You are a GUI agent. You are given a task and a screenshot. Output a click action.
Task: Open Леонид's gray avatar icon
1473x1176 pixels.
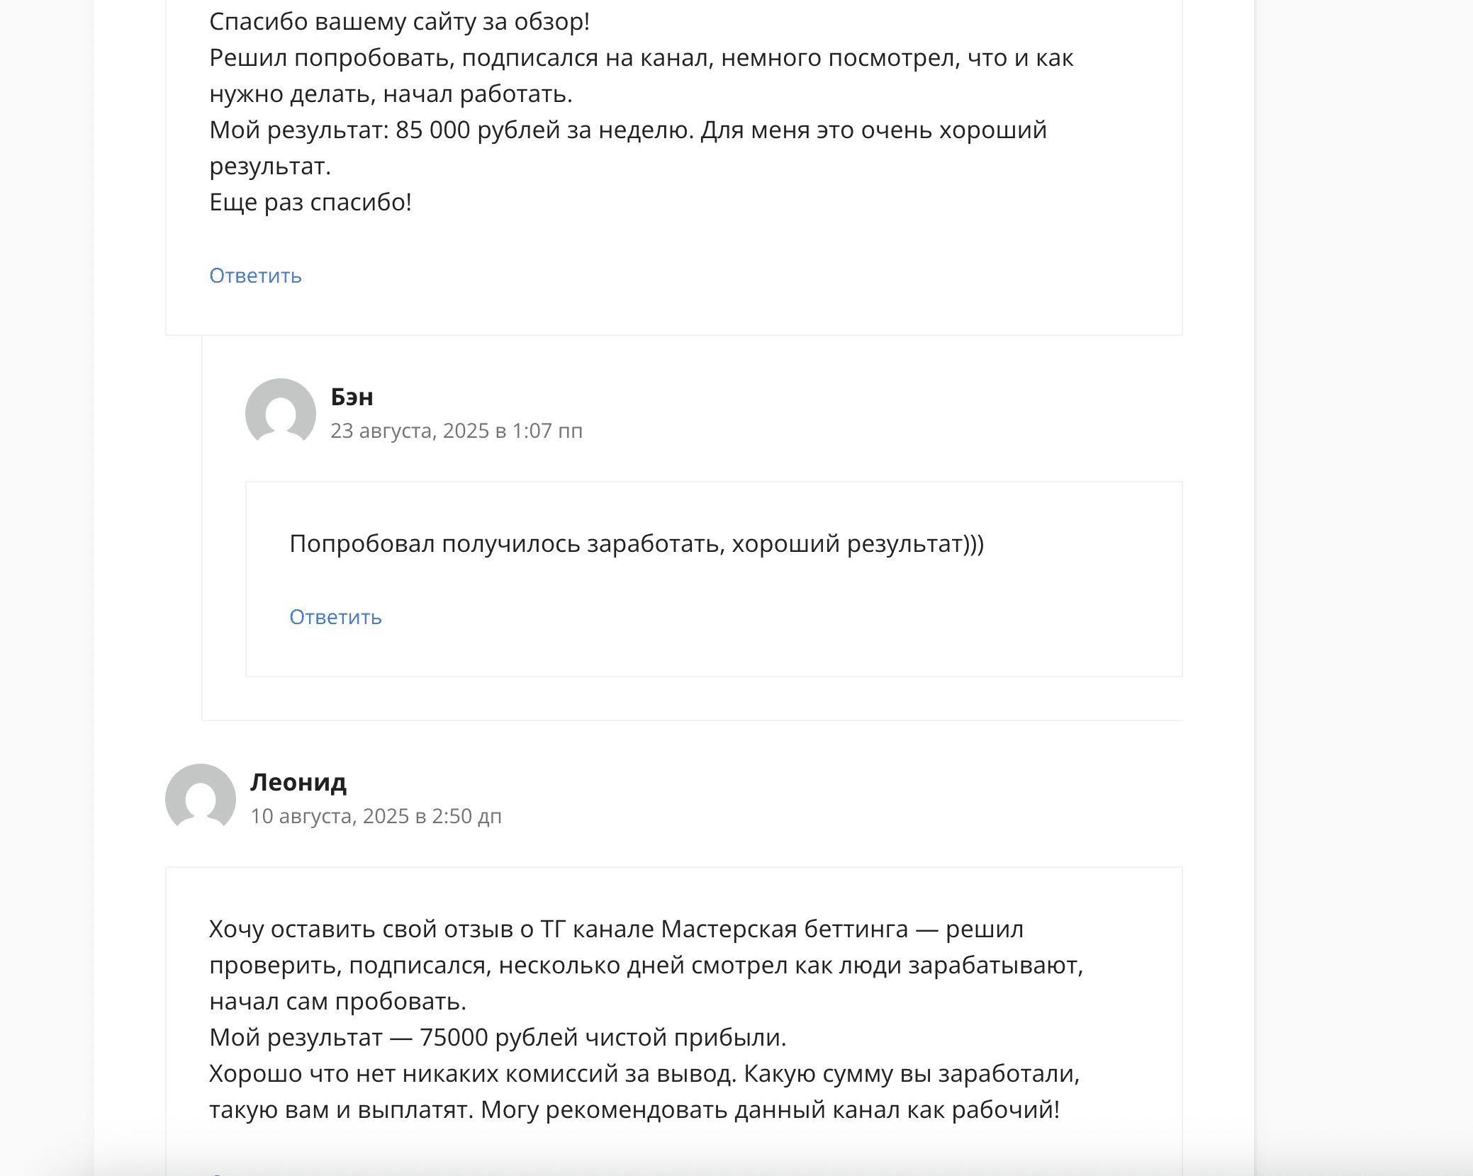tap(201, 798)
